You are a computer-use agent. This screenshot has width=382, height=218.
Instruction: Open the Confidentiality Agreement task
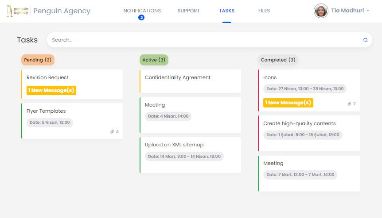pyautogui.click(x=190, y=80)
